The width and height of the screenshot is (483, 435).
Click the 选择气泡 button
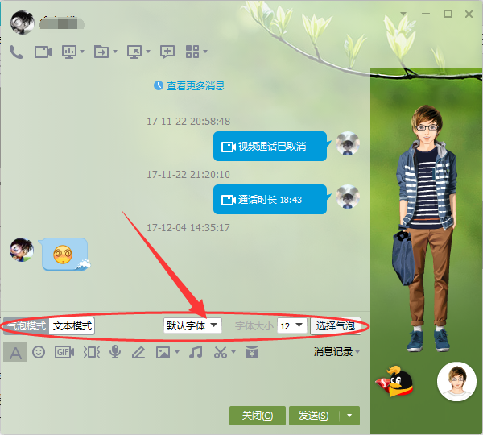point(336,326)
